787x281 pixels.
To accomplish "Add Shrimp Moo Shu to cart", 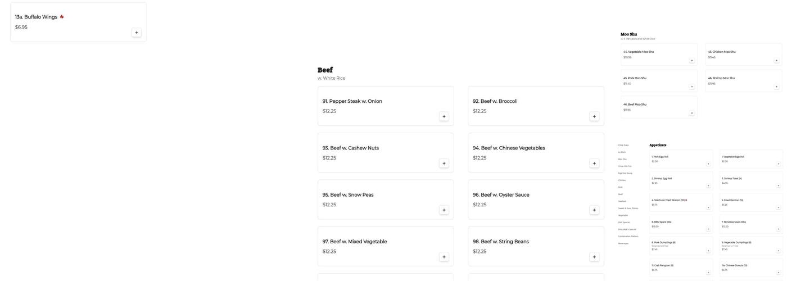I will pyautogui.click(x=777, y=87).
